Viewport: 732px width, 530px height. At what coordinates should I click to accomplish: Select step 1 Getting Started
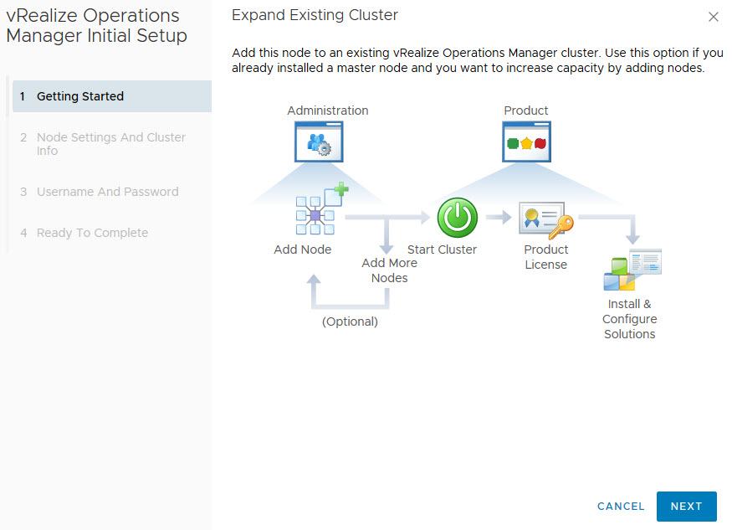pyautogui.click(x=80, y=96)
